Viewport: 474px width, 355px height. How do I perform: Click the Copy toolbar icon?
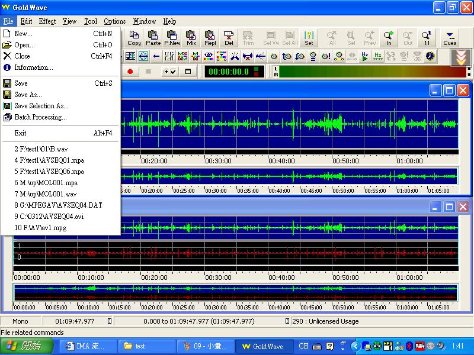click(x=134, y=38)
